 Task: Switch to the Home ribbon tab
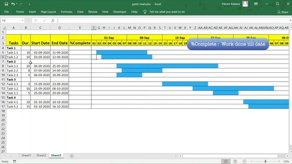click(x=20, y=12)
